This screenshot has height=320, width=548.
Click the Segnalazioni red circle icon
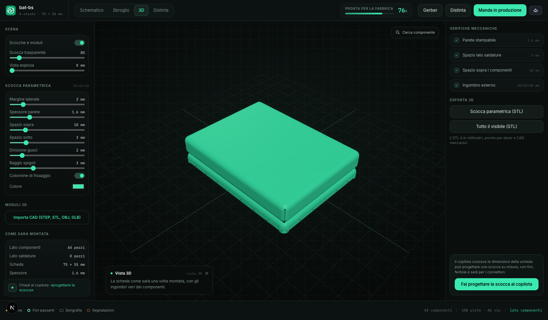click(88, 311)
